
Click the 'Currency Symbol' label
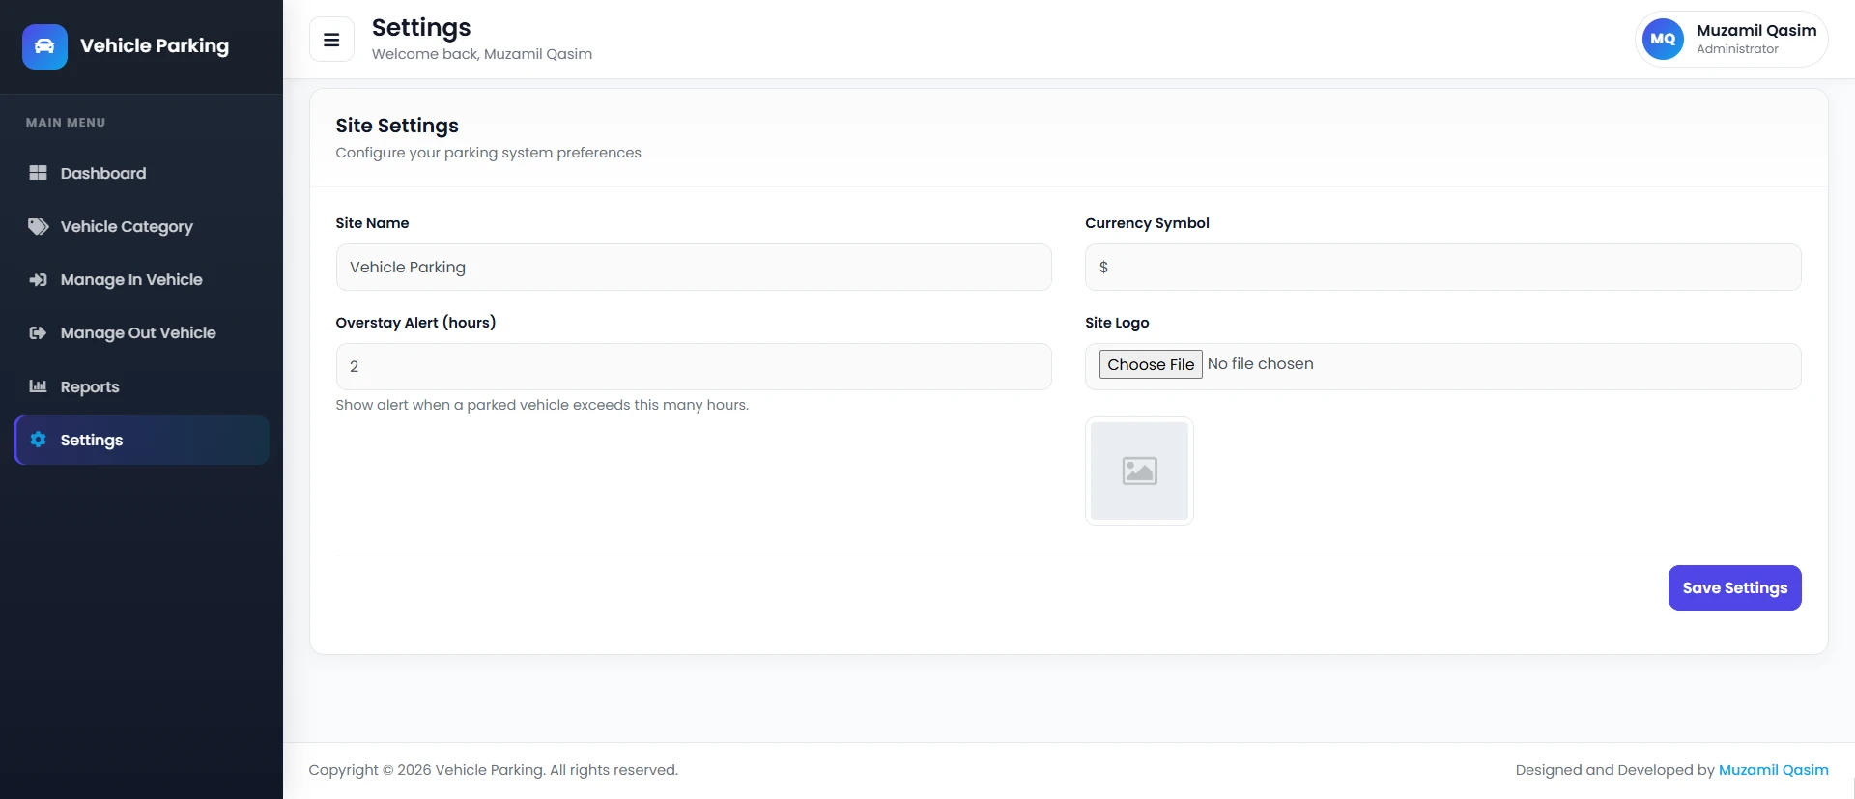pos(1147,223)
